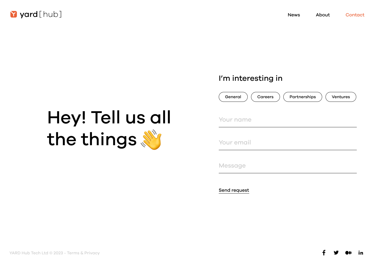The height and width of the screenshot is (266, 375).
Task: Open the Terms & Privacy link
Action: [x=83, y=253]
